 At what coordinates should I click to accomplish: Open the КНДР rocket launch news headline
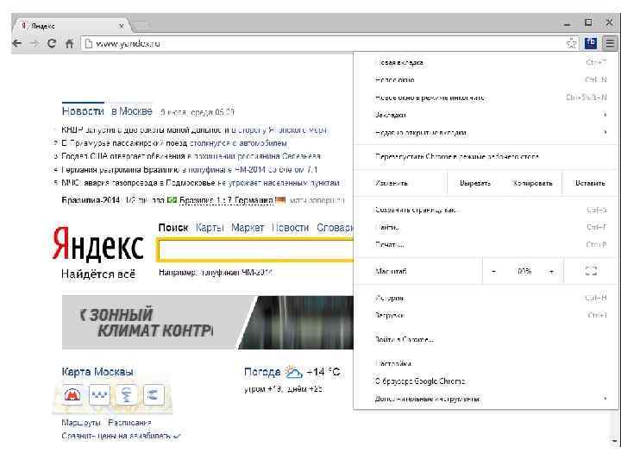194,129
